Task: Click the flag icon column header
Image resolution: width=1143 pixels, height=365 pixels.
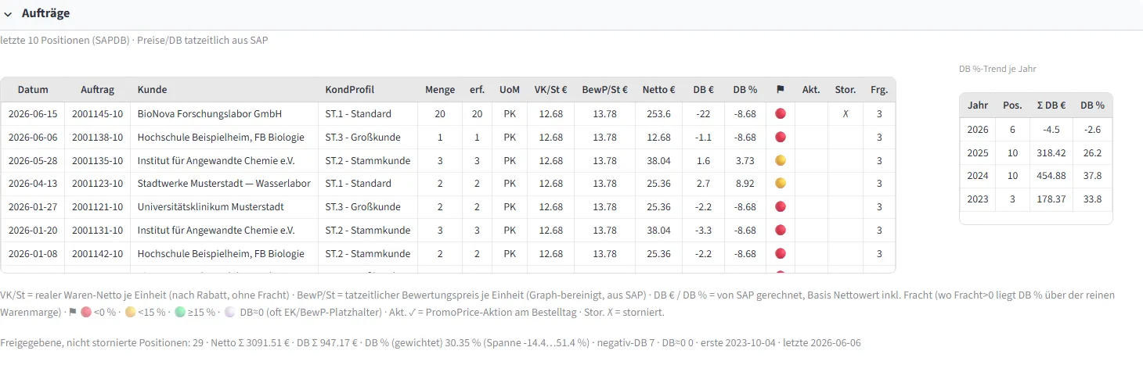Action: click(780, 90)
